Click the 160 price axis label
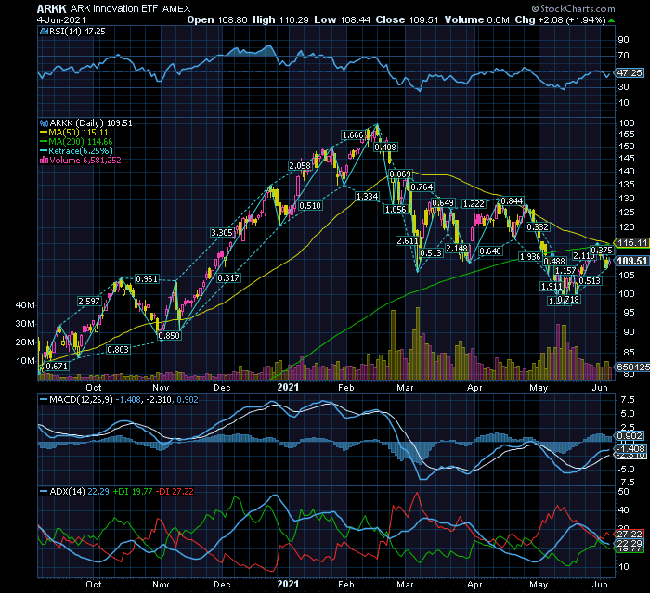Viewport: 650px width, 593px height. coord(627,123)
